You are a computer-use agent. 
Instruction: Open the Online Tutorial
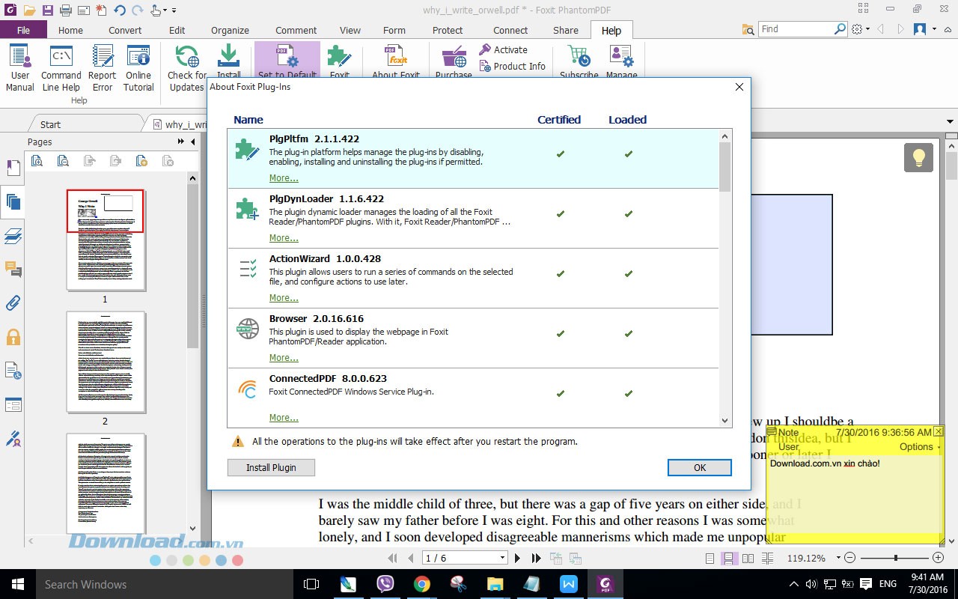[x=138, y=67]
